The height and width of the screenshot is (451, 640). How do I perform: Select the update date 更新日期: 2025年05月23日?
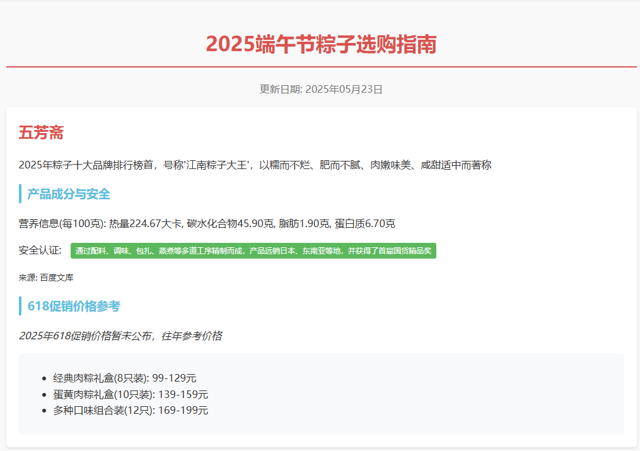[x=321, y=90]
